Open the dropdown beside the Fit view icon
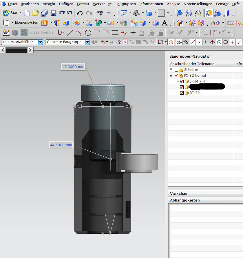Viewport: 243px width, 258px height. click(130, 13)
